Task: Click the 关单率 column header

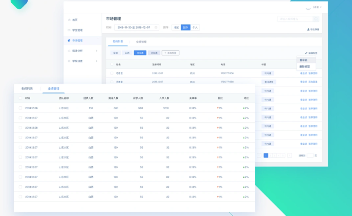Action: [193, 98]
